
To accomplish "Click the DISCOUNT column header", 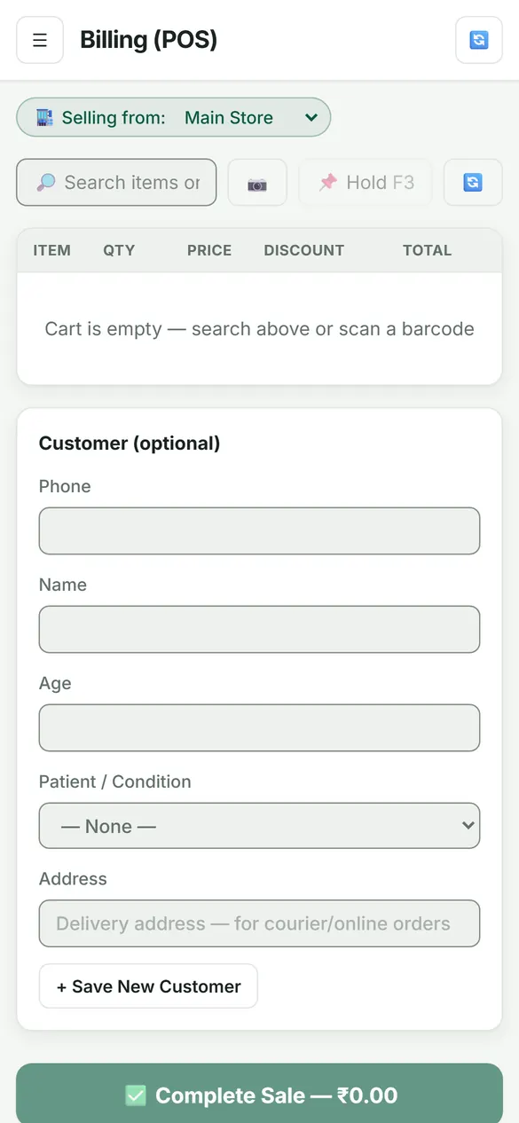I will click(x=303, y=250).
